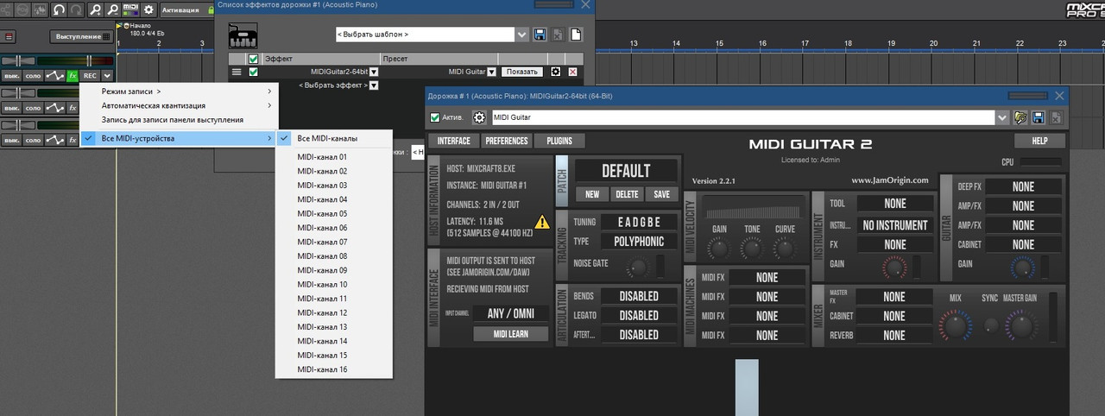Toggle соло on the first track
1105x416 pixels.
coord(33,76)
